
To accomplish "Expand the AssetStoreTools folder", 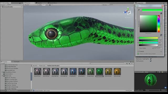I will pos(2,72).
